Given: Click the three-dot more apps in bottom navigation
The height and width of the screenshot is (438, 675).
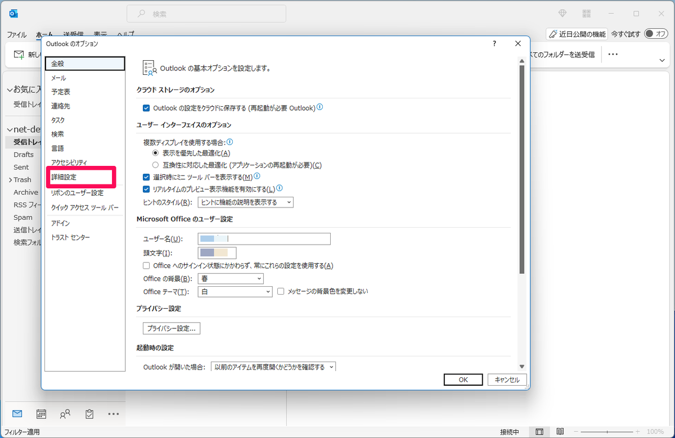Looking at the screenshot, I should point(113,414).
